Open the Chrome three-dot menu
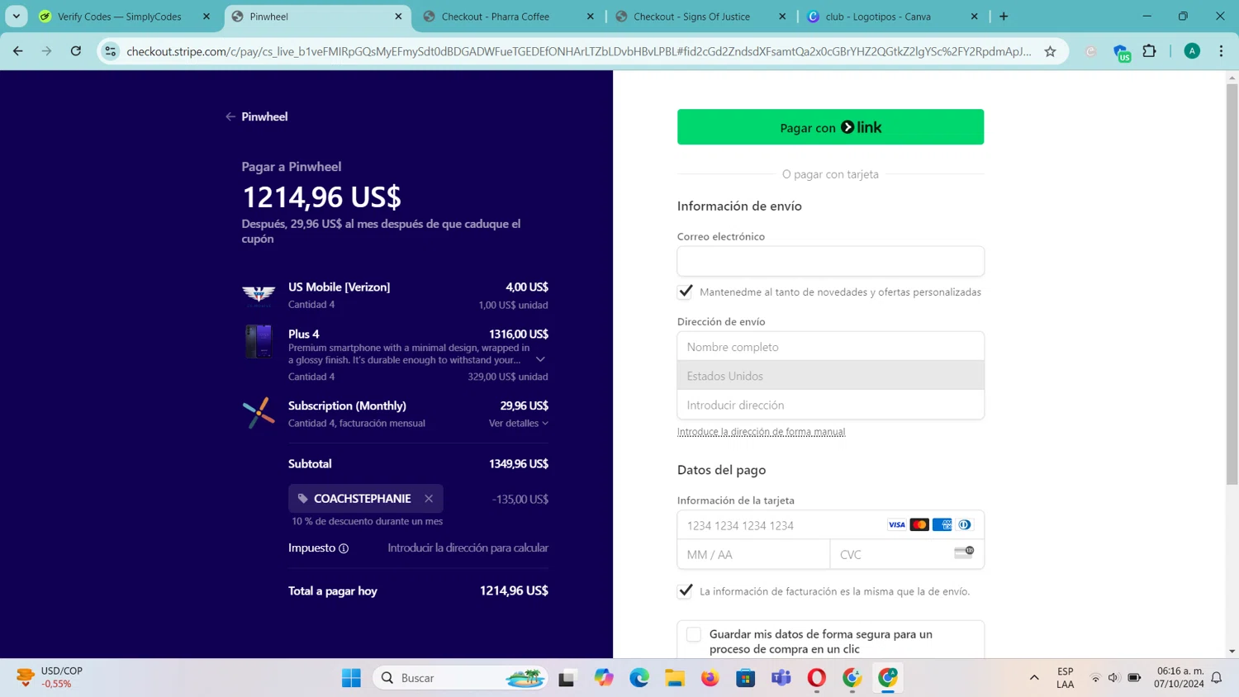This screenshot has width=1239, height=697. pyautogui.click(x=1221, y=51)
